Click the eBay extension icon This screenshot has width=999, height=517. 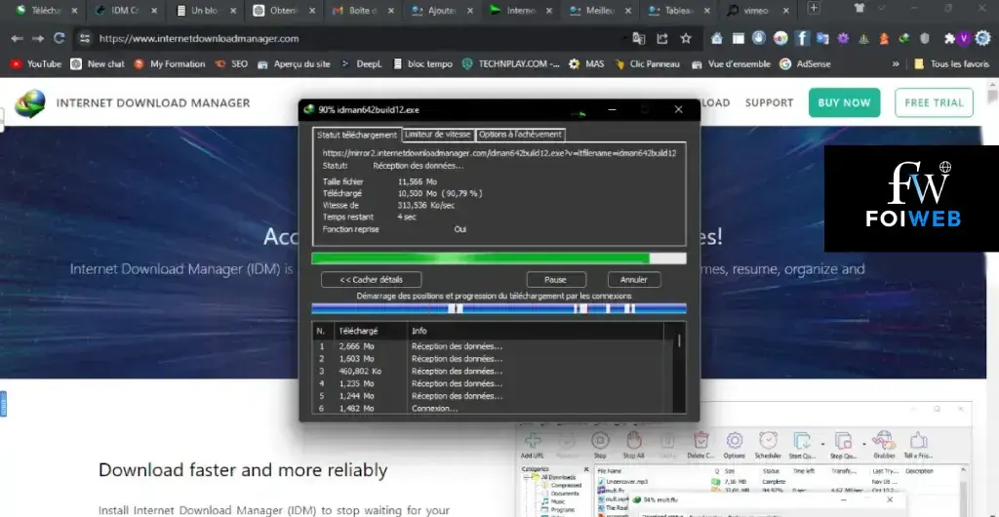pos(780,39)
